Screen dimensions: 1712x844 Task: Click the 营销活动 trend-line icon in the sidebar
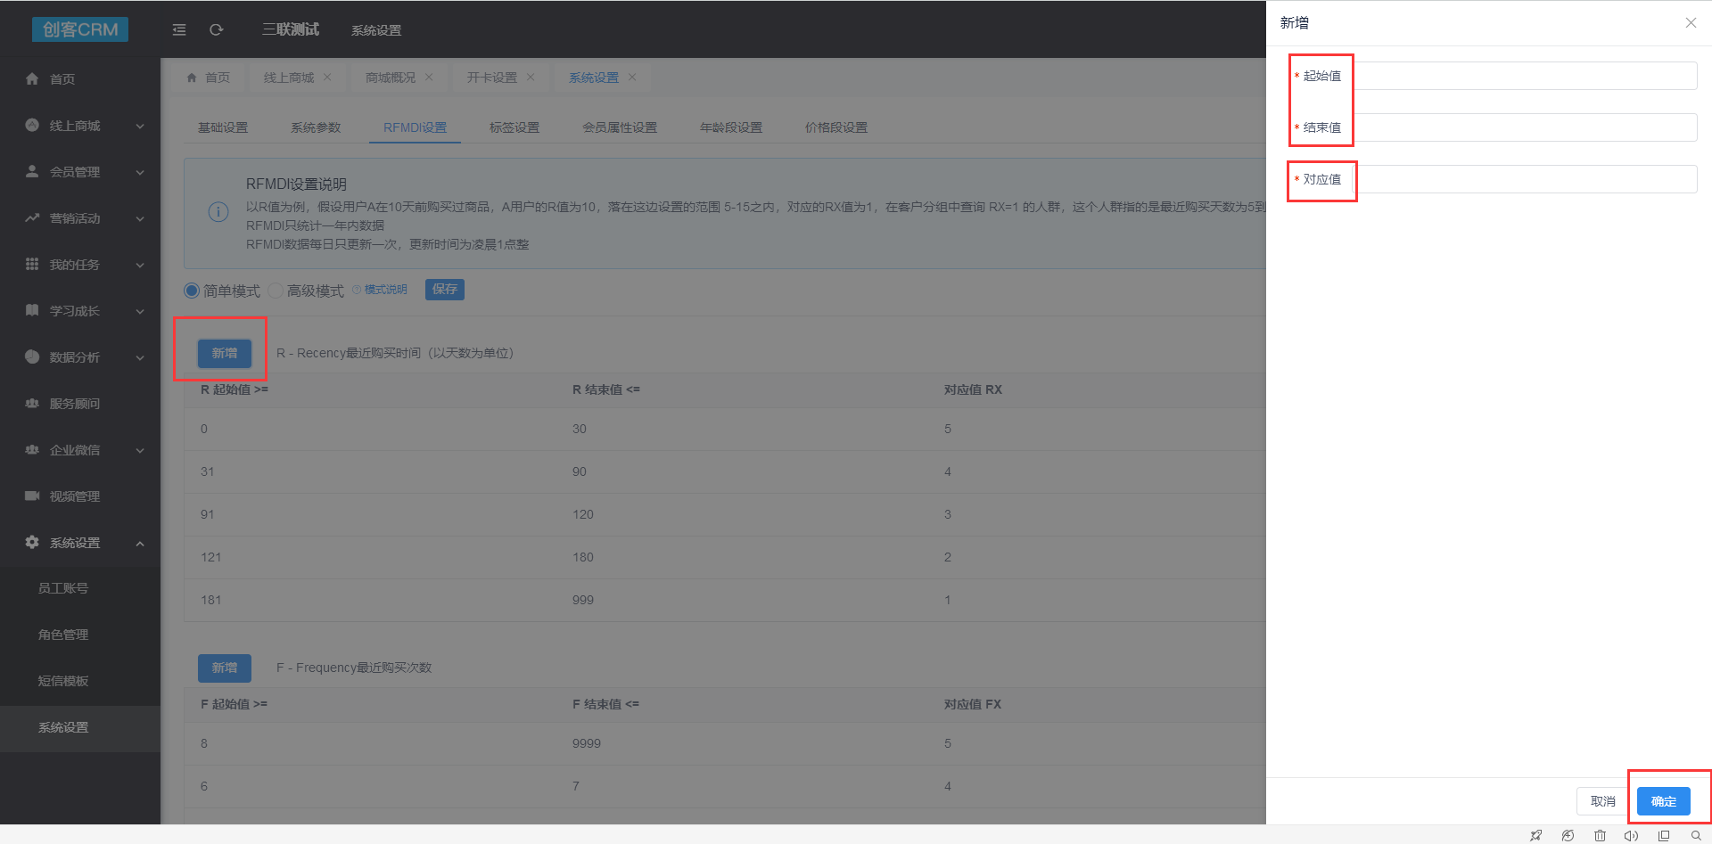(x=32, y=217)
